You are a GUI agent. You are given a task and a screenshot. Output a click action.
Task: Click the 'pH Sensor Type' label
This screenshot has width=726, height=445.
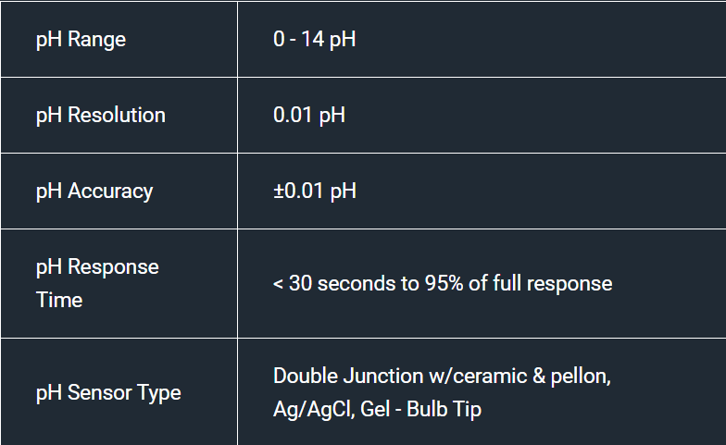click(108, 392)
